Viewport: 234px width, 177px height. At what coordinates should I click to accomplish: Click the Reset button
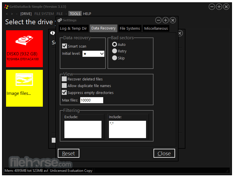pyautogui.click(x=68, y=153)
